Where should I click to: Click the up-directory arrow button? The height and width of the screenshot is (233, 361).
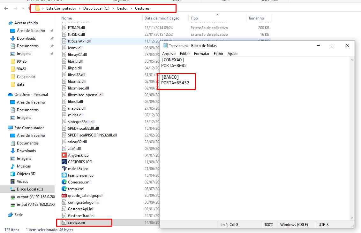[x=30, y=8]
